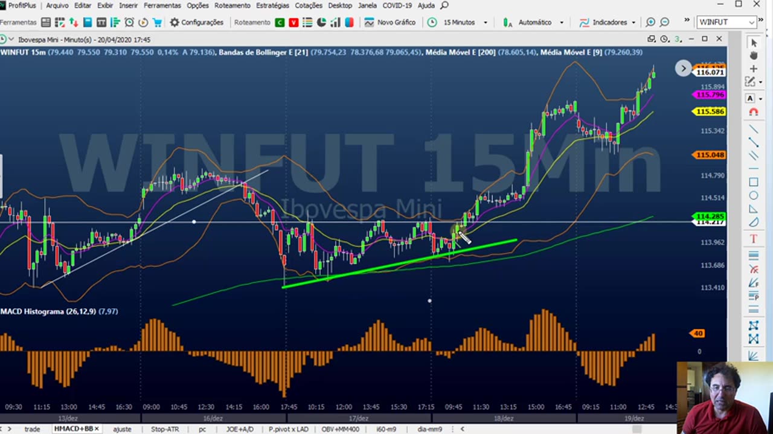Click the magenta 115.796 price label
773x434 pixels.
click(710, 95)
